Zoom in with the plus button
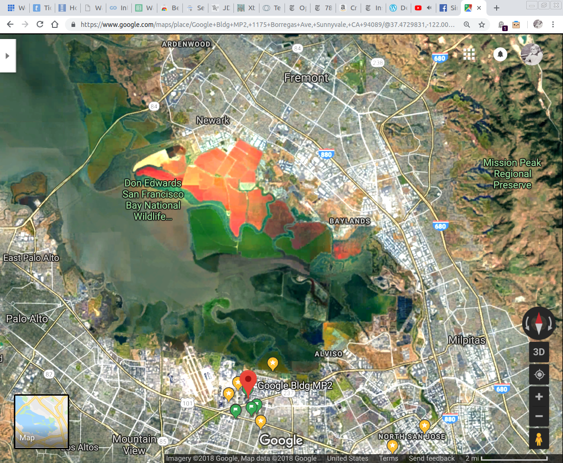 pos(539,397)
